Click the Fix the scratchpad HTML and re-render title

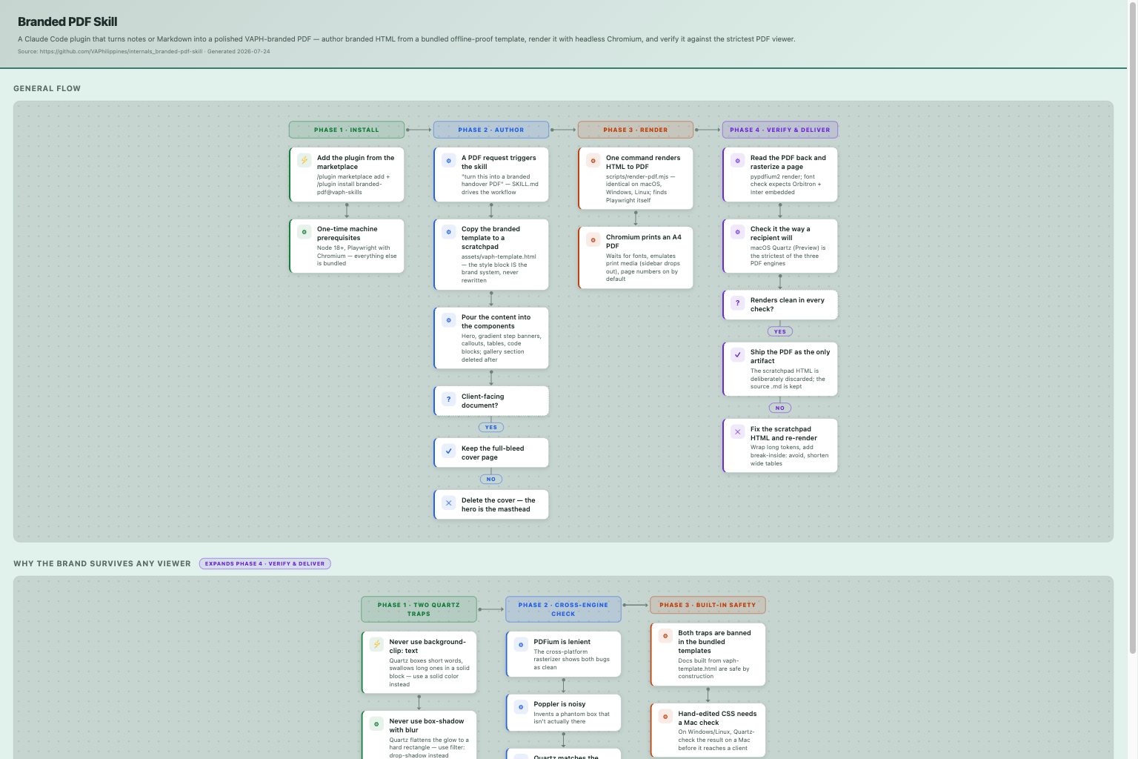(x=783, y=434)
